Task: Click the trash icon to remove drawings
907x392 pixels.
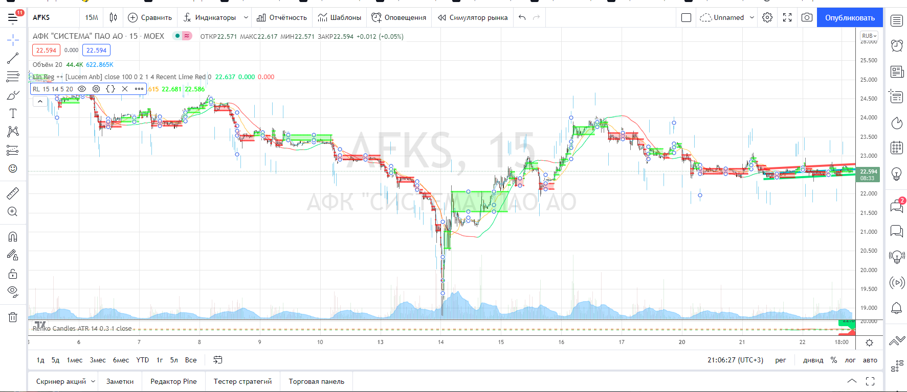Action: (x=13, y=317)
